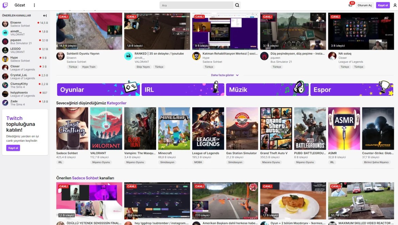Screen dimensions: 398x225
Task: Click Kayıt ol in the Twitch community card
Action: (x=13, y=148)
